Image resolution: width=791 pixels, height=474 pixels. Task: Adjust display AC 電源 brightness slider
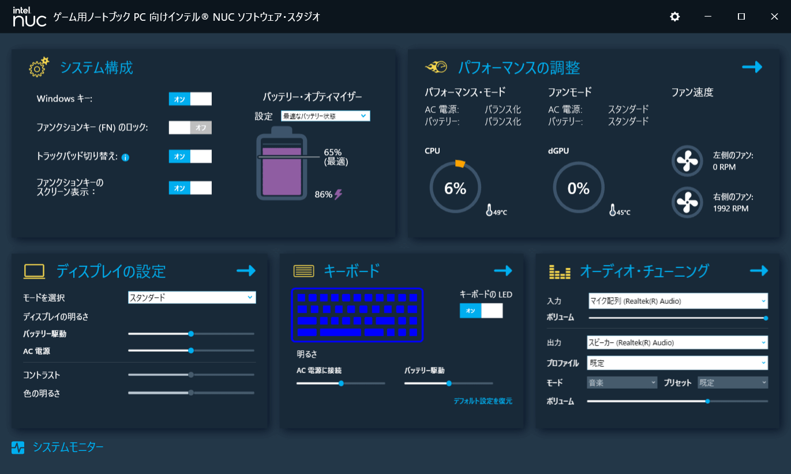pyautogui.click(x=191, y=351)
